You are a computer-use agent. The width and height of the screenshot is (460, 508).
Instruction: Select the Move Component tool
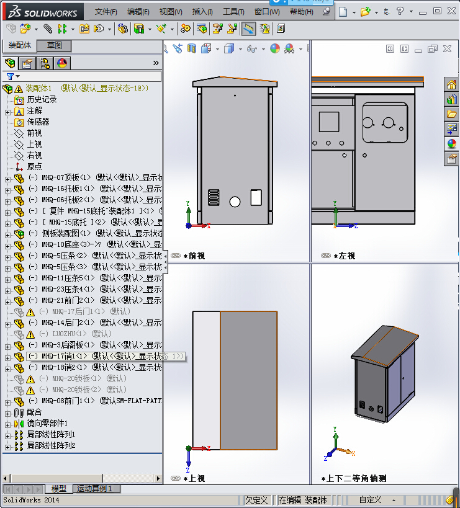pyautogui.click(x=99, y=29)
